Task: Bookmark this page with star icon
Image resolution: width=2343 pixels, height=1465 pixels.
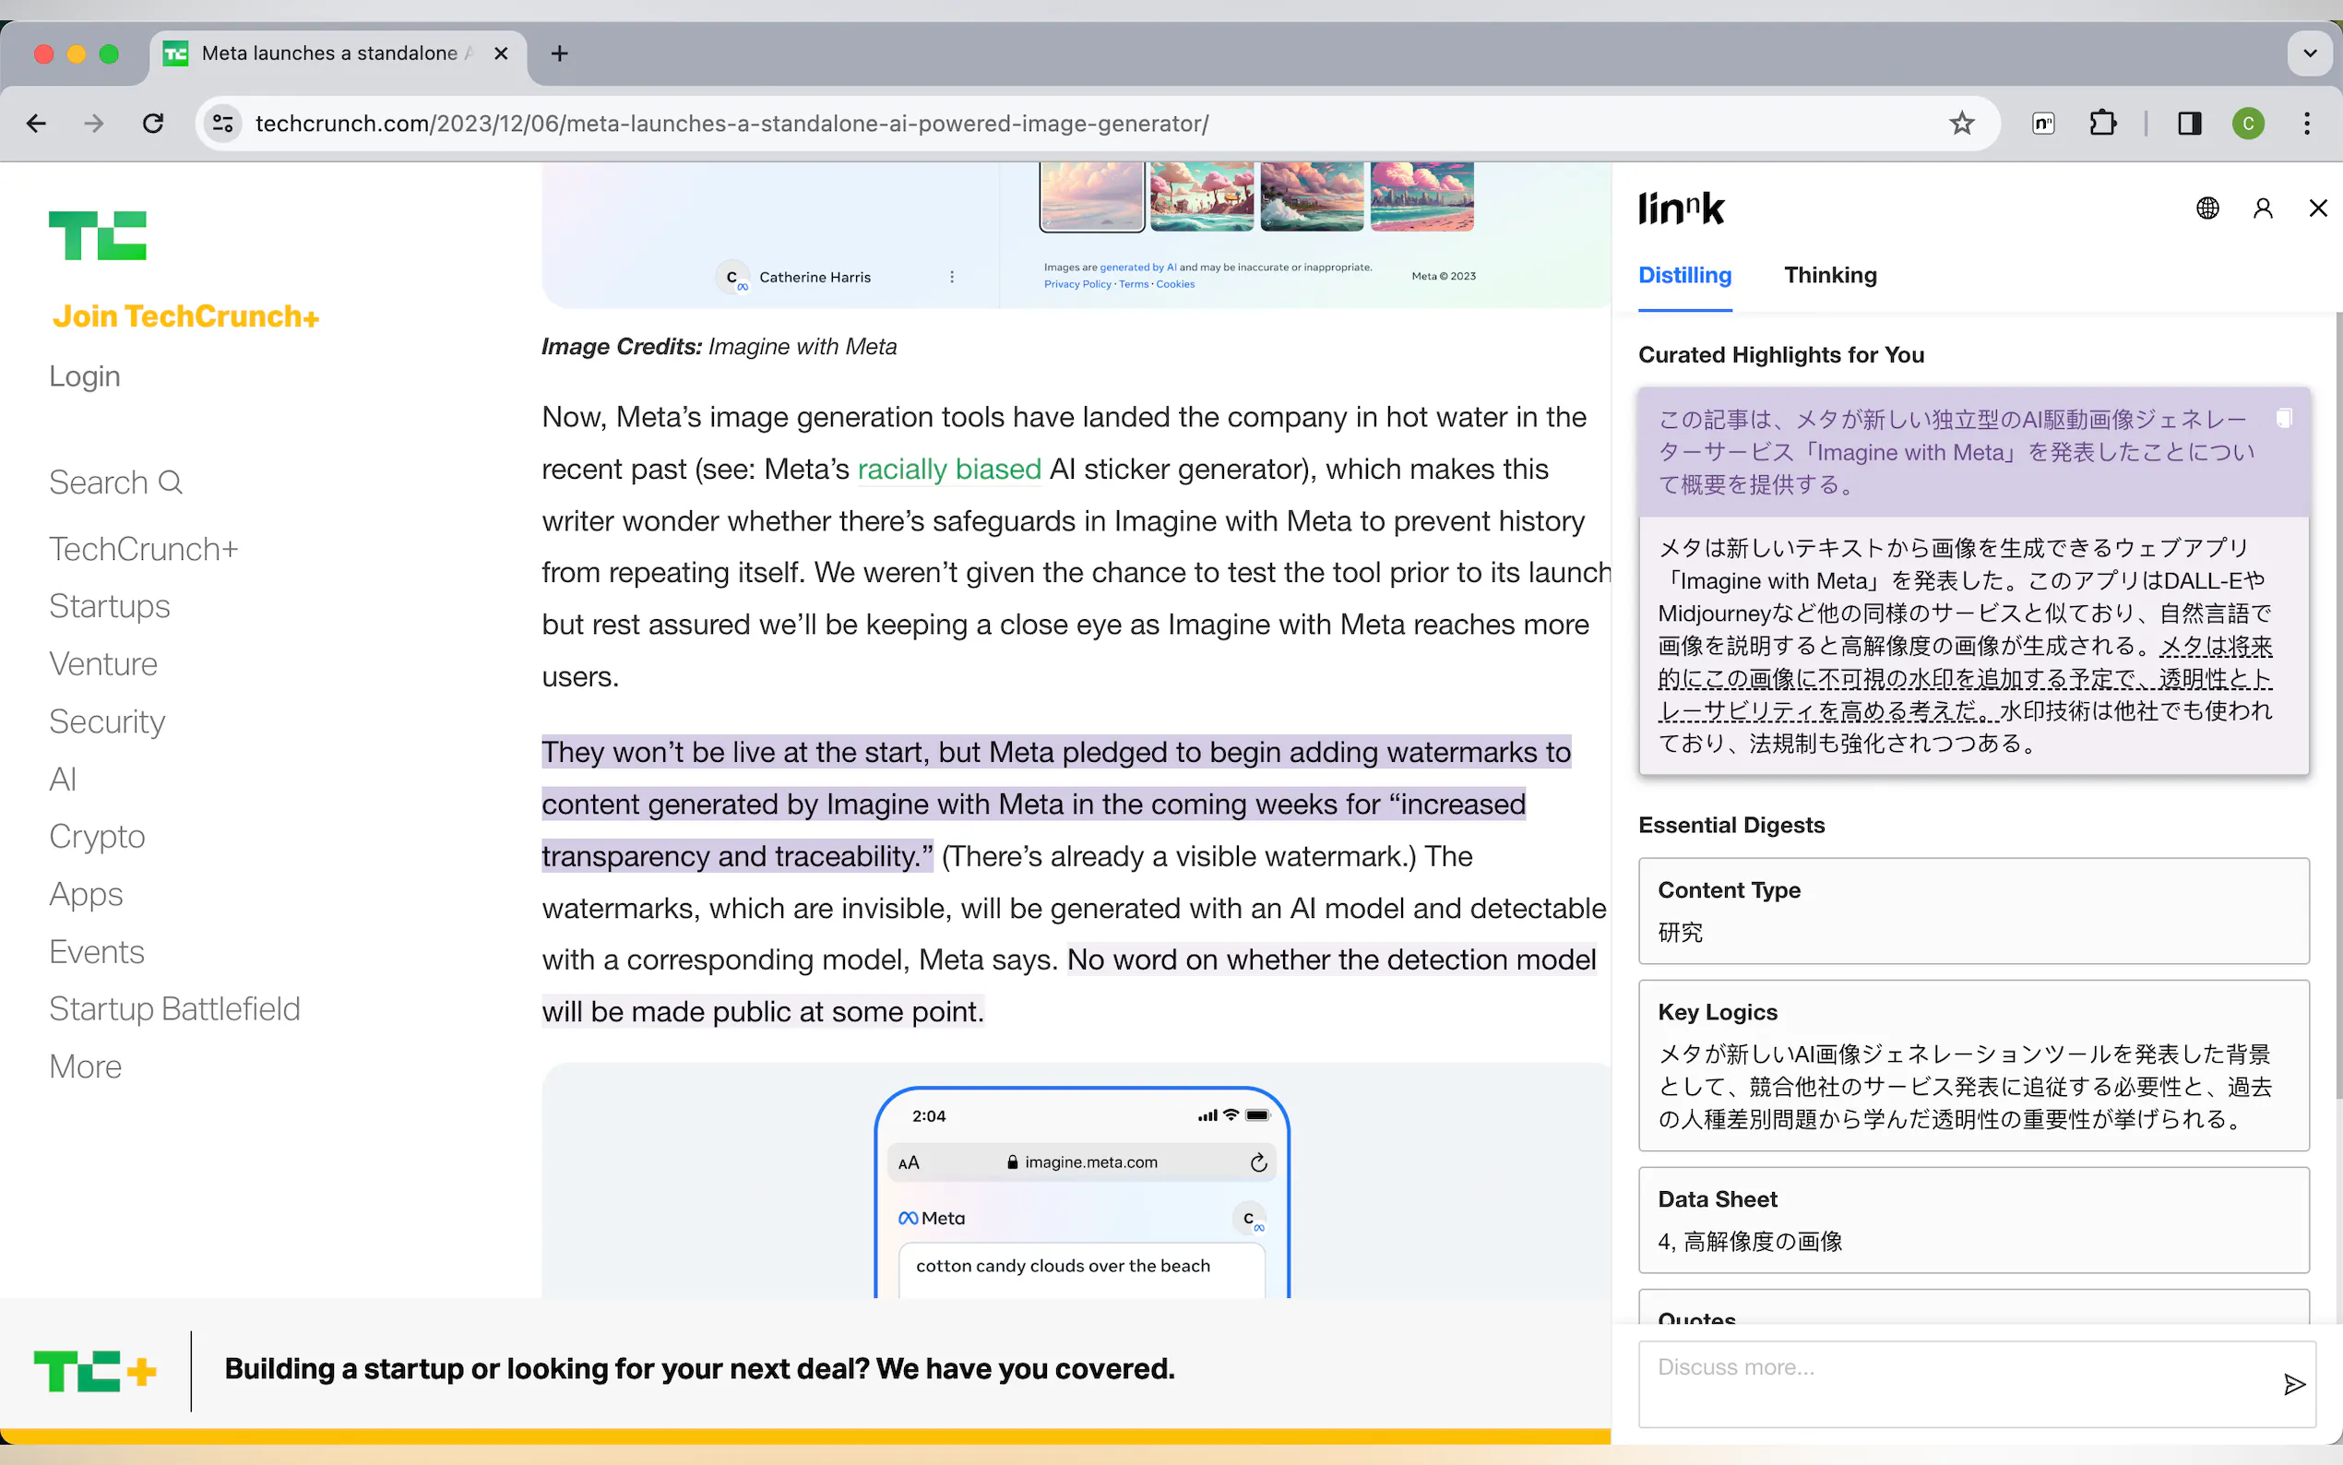Action: pyautogui.click(x=1961, y=123)
